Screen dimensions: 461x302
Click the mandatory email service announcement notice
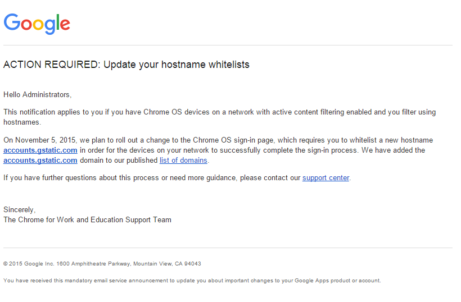[x=192, y=281]
